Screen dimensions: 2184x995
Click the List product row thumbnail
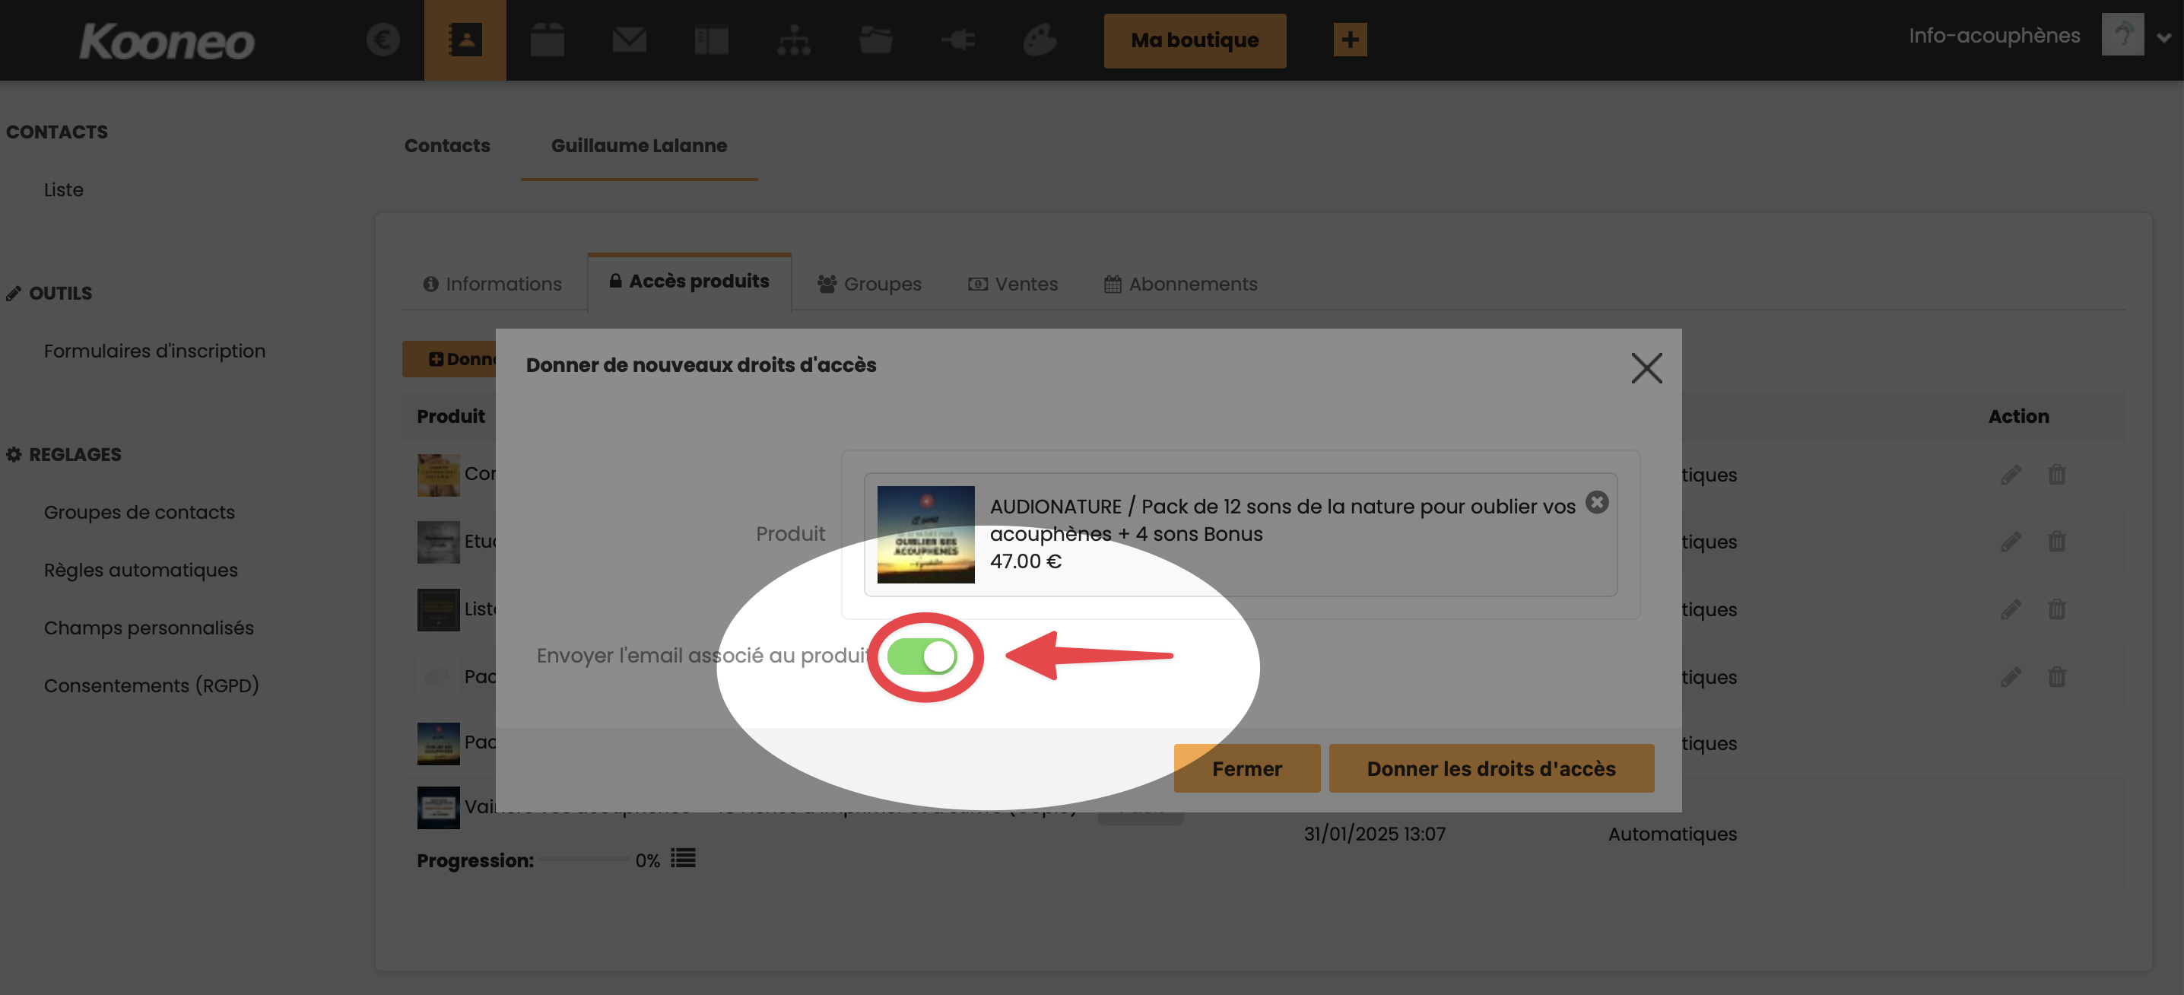pyautogui.click(x=437, y=609)
